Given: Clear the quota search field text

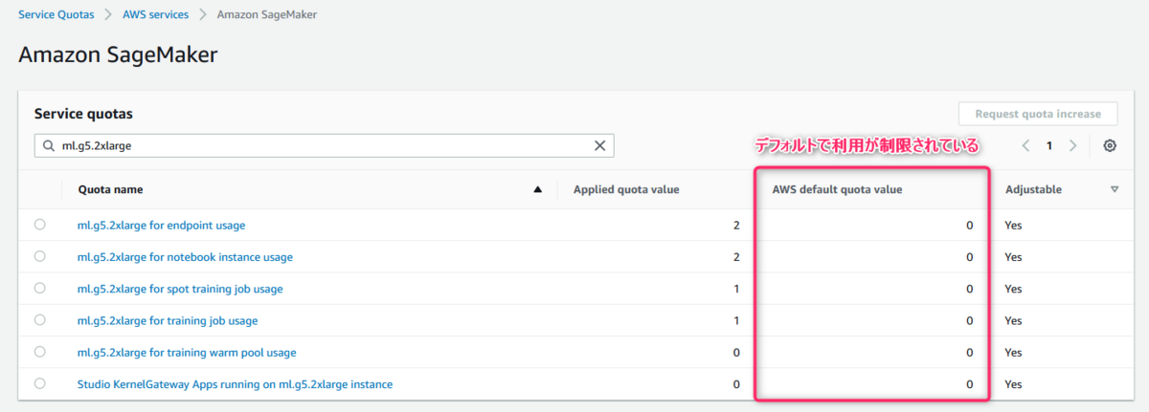Looking at the screenshot, I should pyautogui.click(x=600, y=146).
